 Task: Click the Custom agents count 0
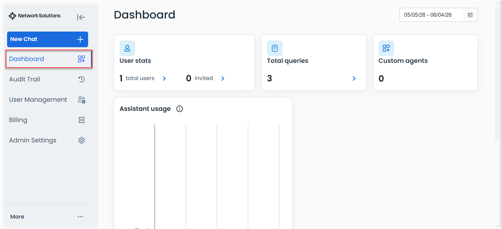click(x=381, y=79)
